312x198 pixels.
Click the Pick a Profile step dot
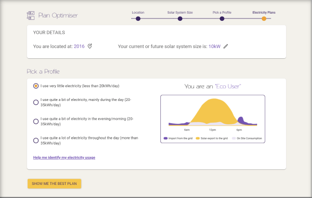tap(222, 18)
